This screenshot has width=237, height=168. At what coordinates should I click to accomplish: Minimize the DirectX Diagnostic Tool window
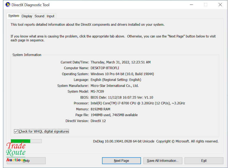click(191, 5)
